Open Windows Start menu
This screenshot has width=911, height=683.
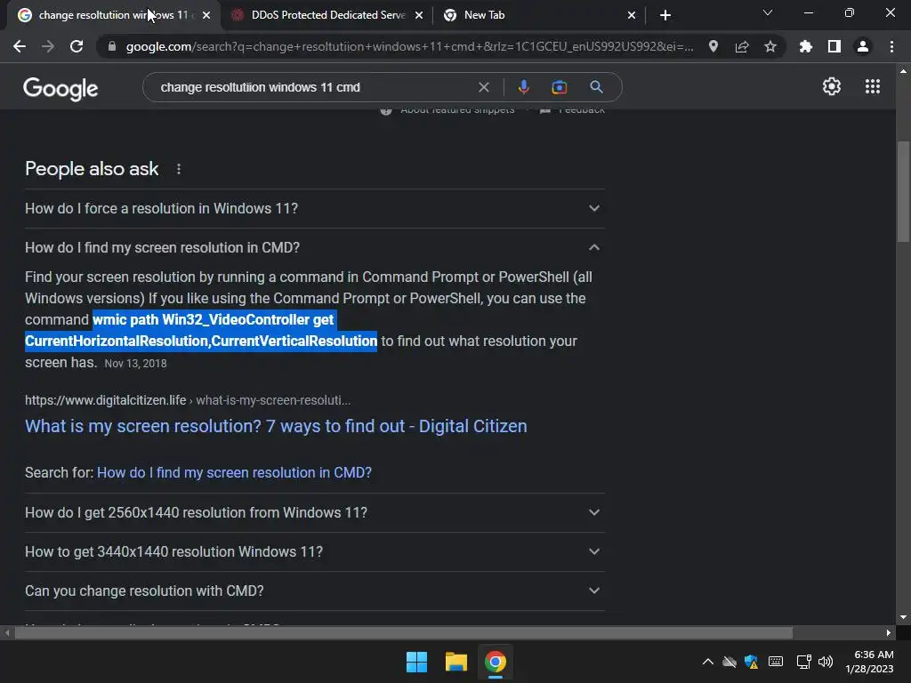tap(416, 662)
